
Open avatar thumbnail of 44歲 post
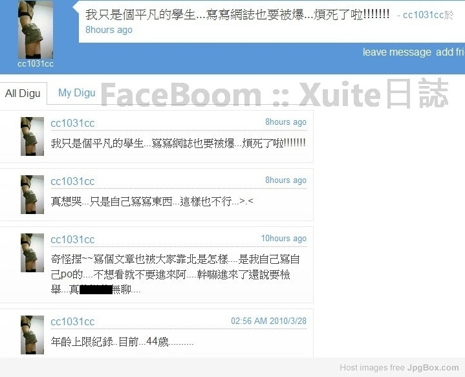(32, 335)
